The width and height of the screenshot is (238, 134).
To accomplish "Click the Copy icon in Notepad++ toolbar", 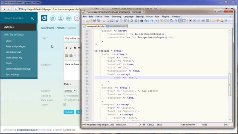I will [122, 20].
